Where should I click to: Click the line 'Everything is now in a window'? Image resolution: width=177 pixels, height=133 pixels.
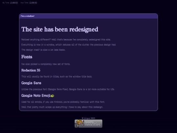pos(69,45)
